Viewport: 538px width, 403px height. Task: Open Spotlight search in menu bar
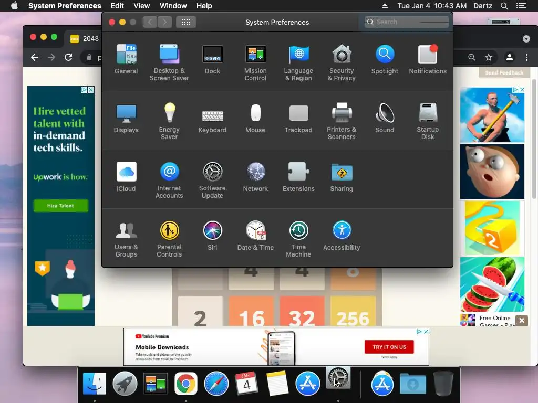point(504,6)
